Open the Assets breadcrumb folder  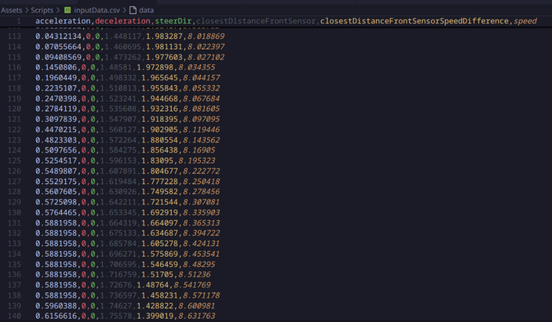tap(11, 10)
